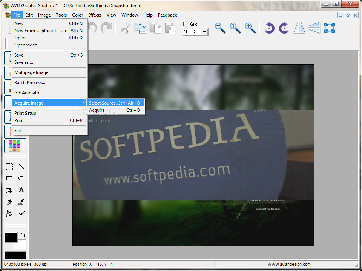Open the Image menu
This screenshot has width=362, height=271.
tap(44, 15)
